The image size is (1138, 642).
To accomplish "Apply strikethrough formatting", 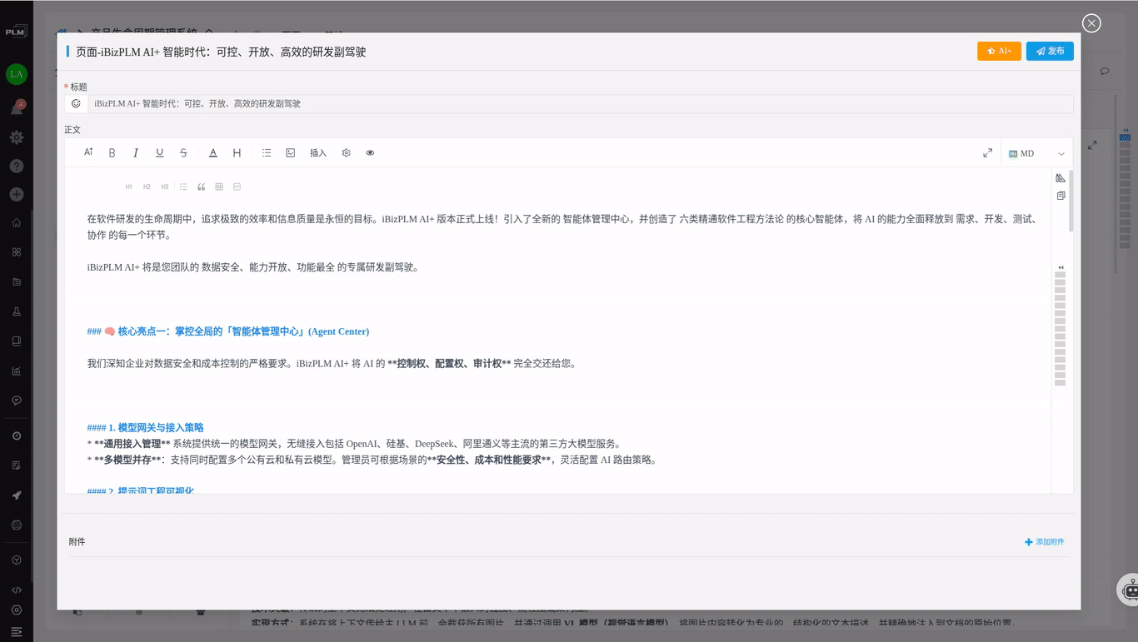I will (182, 152).
